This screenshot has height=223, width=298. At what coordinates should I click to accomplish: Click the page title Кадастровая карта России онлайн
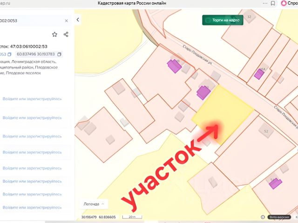click(132, 3)
